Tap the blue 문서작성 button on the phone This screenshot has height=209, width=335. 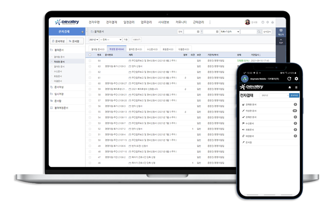click(294, 96)
